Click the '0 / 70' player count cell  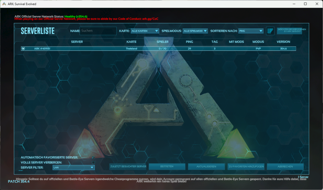[162, 49]
